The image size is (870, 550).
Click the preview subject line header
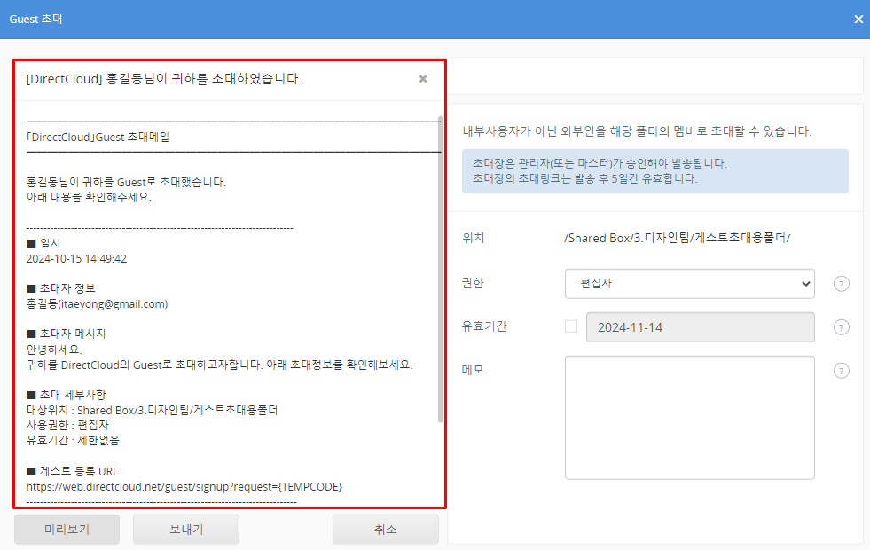(x=164, y=79)
